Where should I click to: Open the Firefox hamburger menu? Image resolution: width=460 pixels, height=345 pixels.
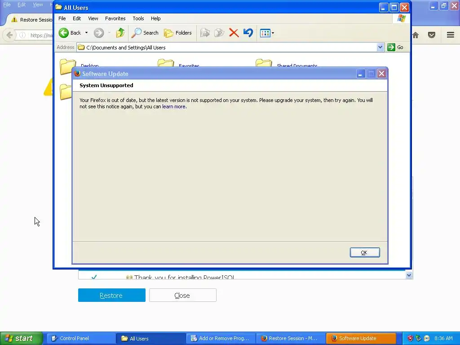451,35
